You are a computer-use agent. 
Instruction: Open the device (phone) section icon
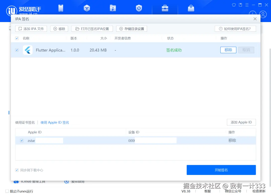(x=61, y=8)
